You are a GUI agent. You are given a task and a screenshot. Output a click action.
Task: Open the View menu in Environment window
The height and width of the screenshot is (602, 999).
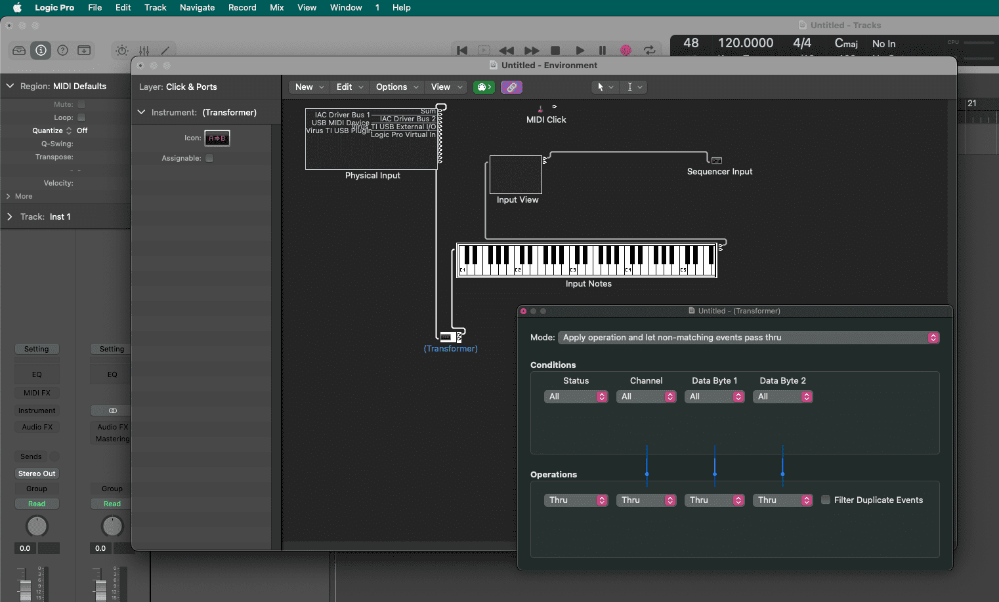click(446, 87)
